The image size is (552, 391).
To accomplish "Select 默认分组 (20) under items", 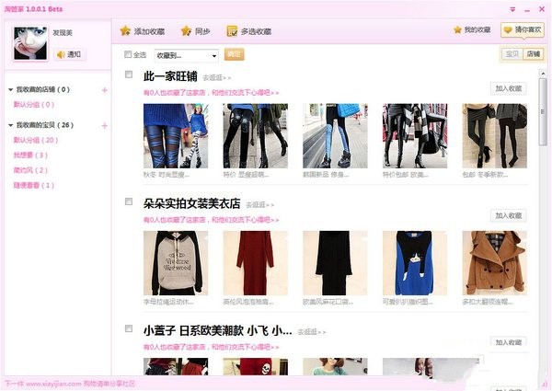I will coord(36,140).
